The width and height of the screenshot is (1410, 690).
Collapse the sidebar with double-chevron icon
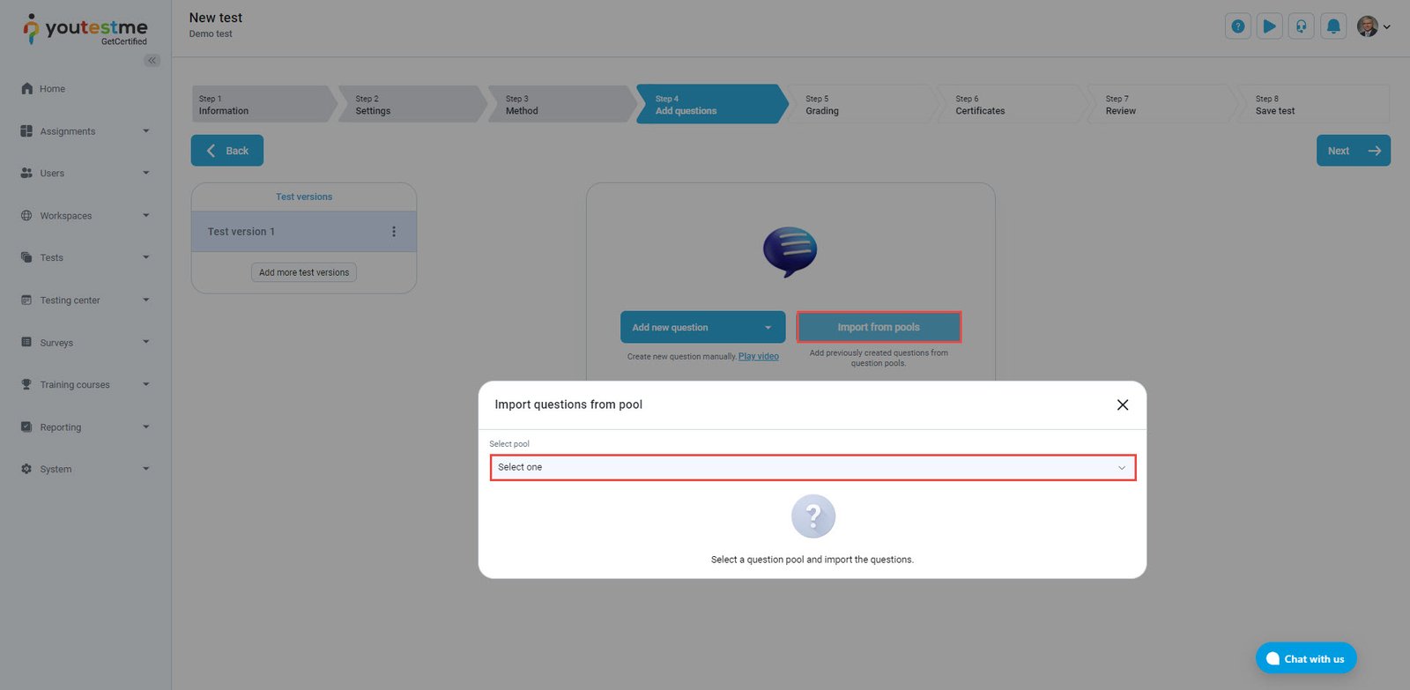point(152,61)
